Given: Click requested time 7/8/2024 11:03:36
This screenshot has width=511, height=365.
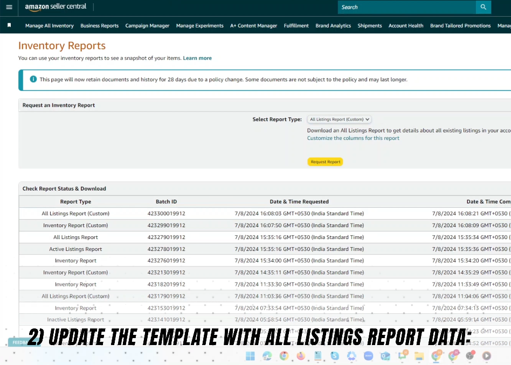Looking at the screenshot, I should tap(299, 296).
